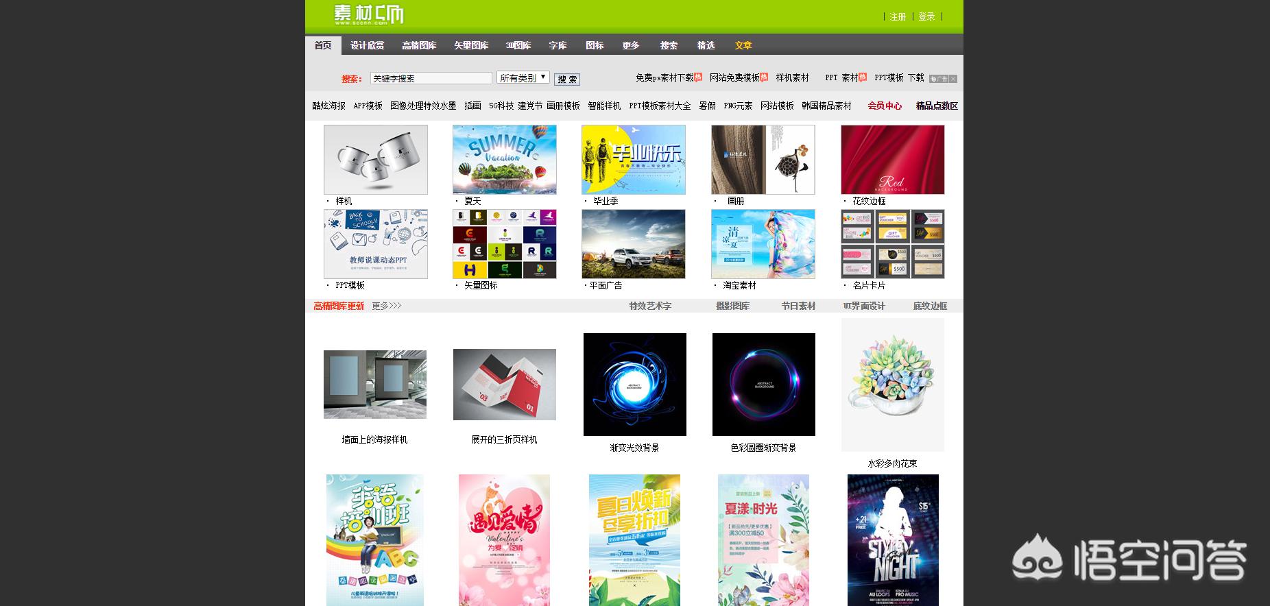1270x606 pixels.
Task: Open the Summer Vacation 夏天 thumbnail
Action: [x=505, y=160]
